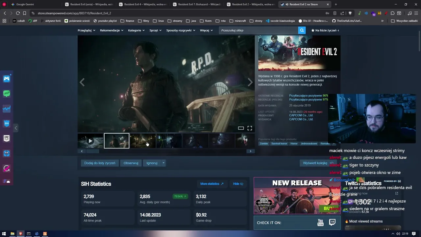Click the Steam store search magnifier button
The width and height of the screenshot is (421, 237).
click(302, 30)
